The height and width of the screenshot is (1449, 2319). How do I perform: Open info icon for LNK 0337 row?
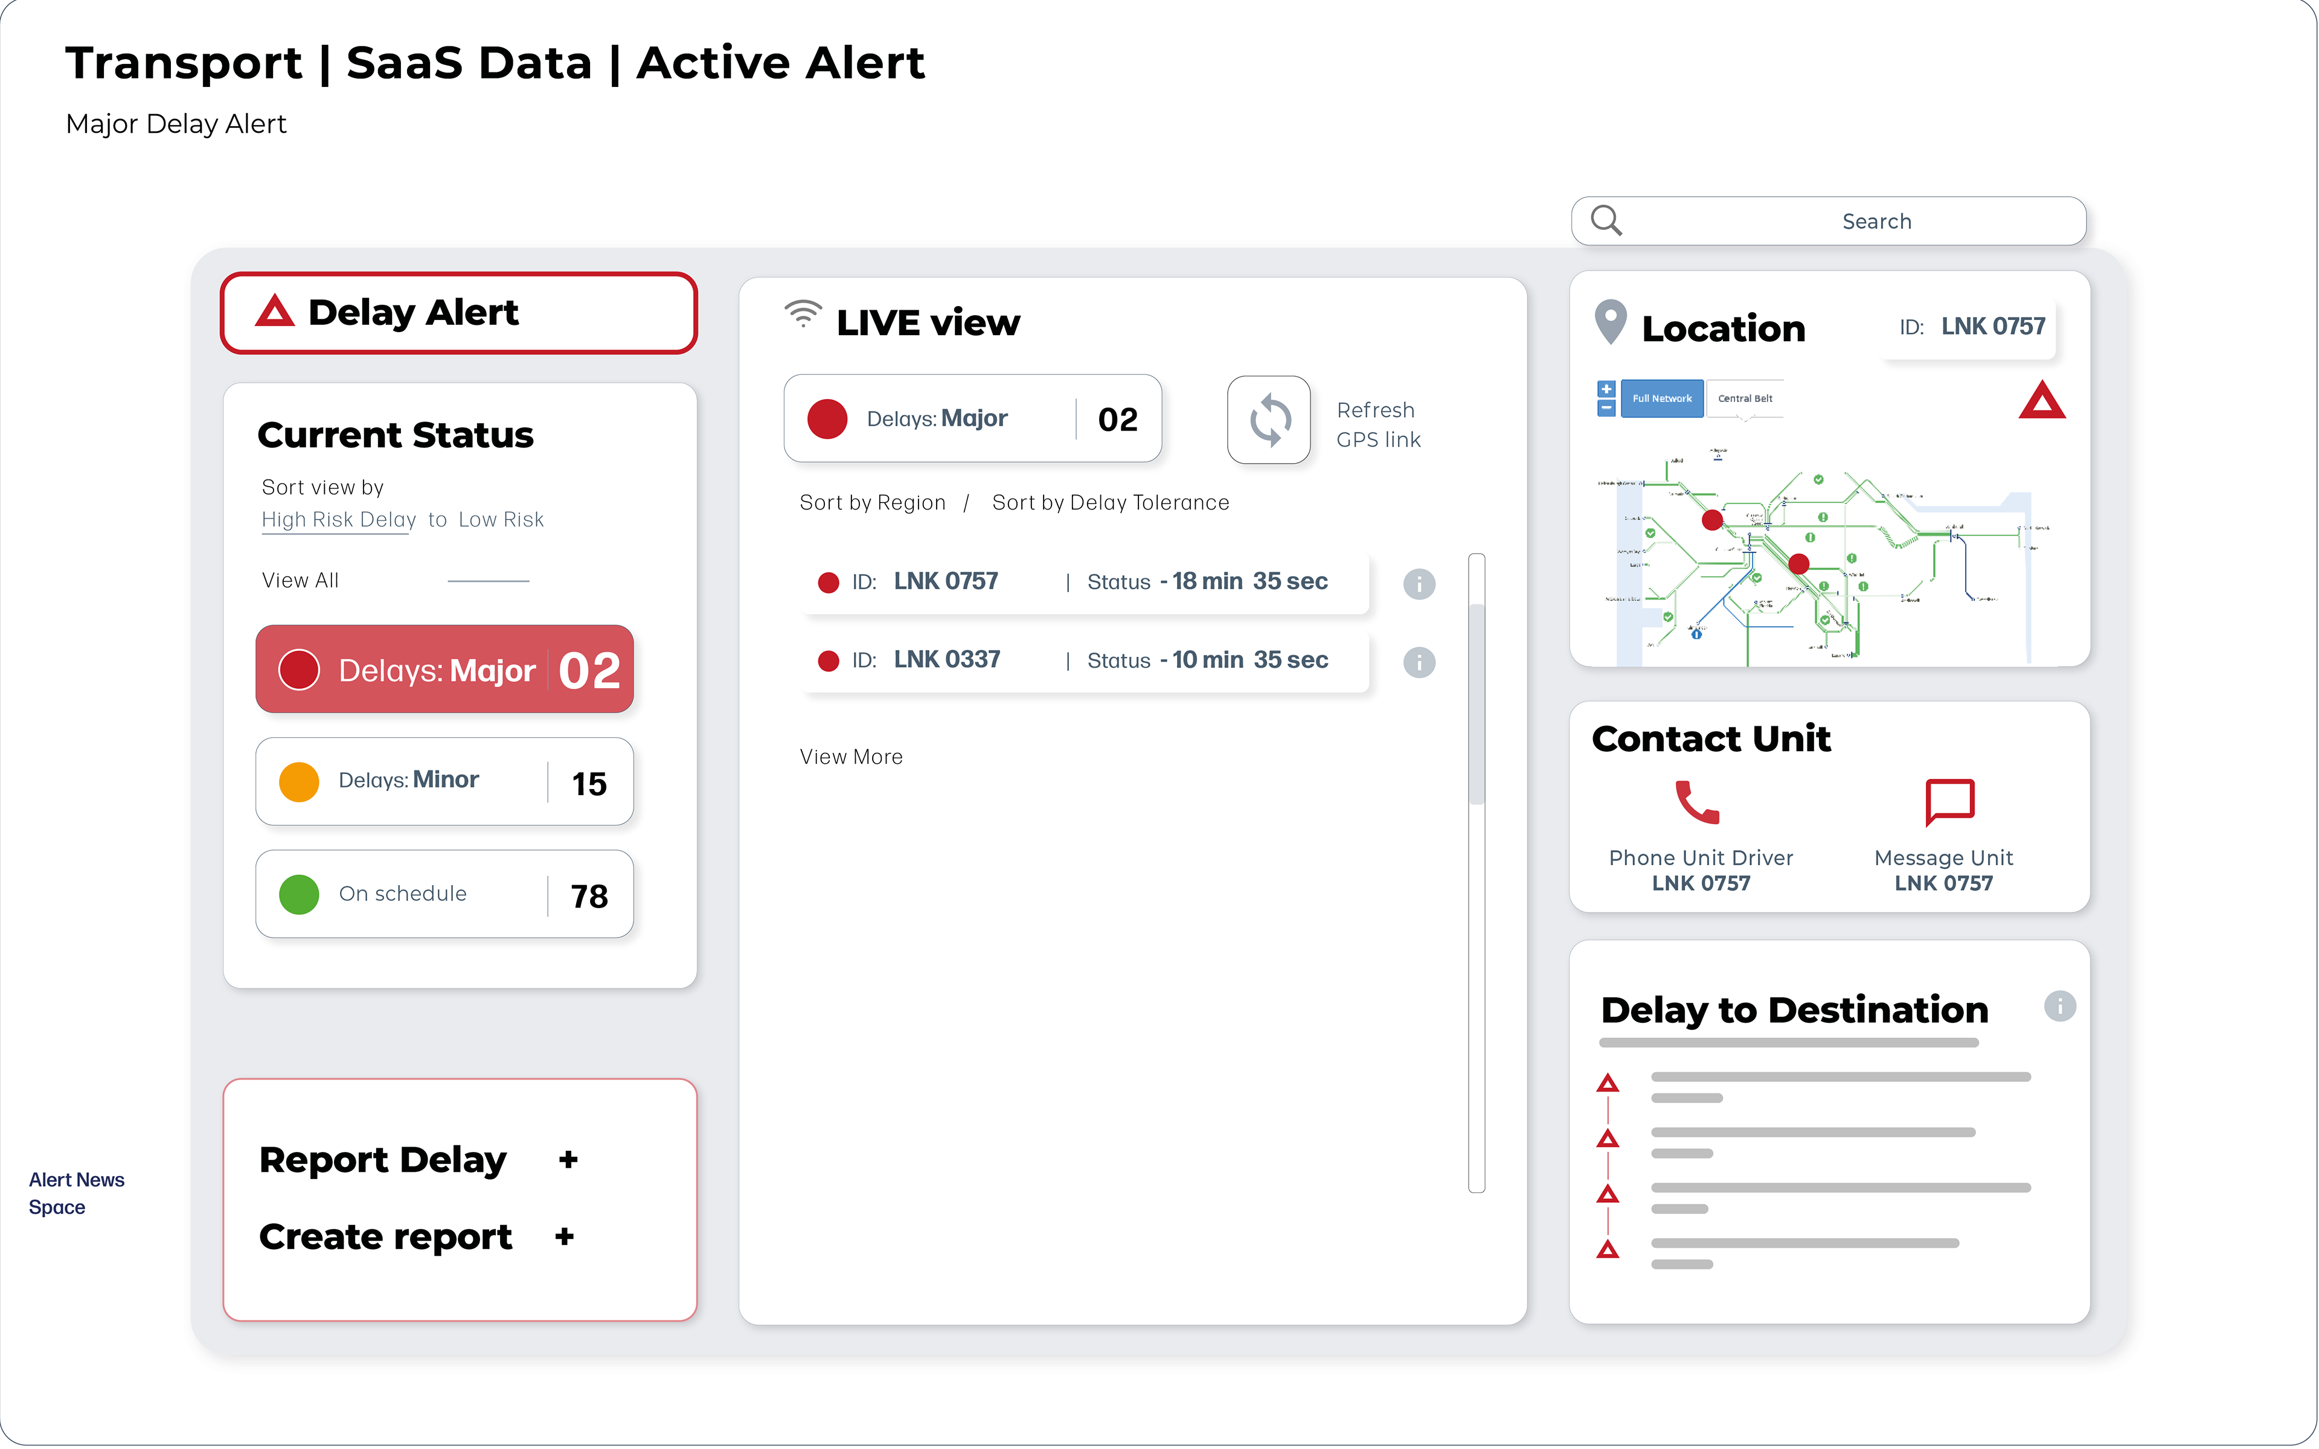(x=1418, y=662)
